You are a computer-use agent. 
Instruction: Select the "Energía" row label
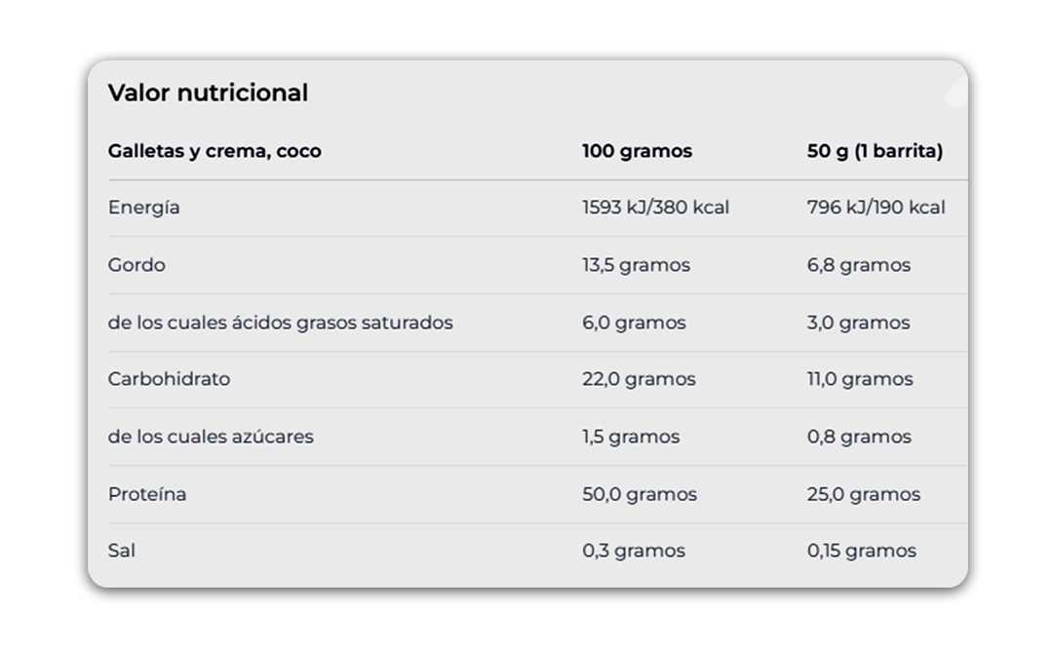(144, 208)
